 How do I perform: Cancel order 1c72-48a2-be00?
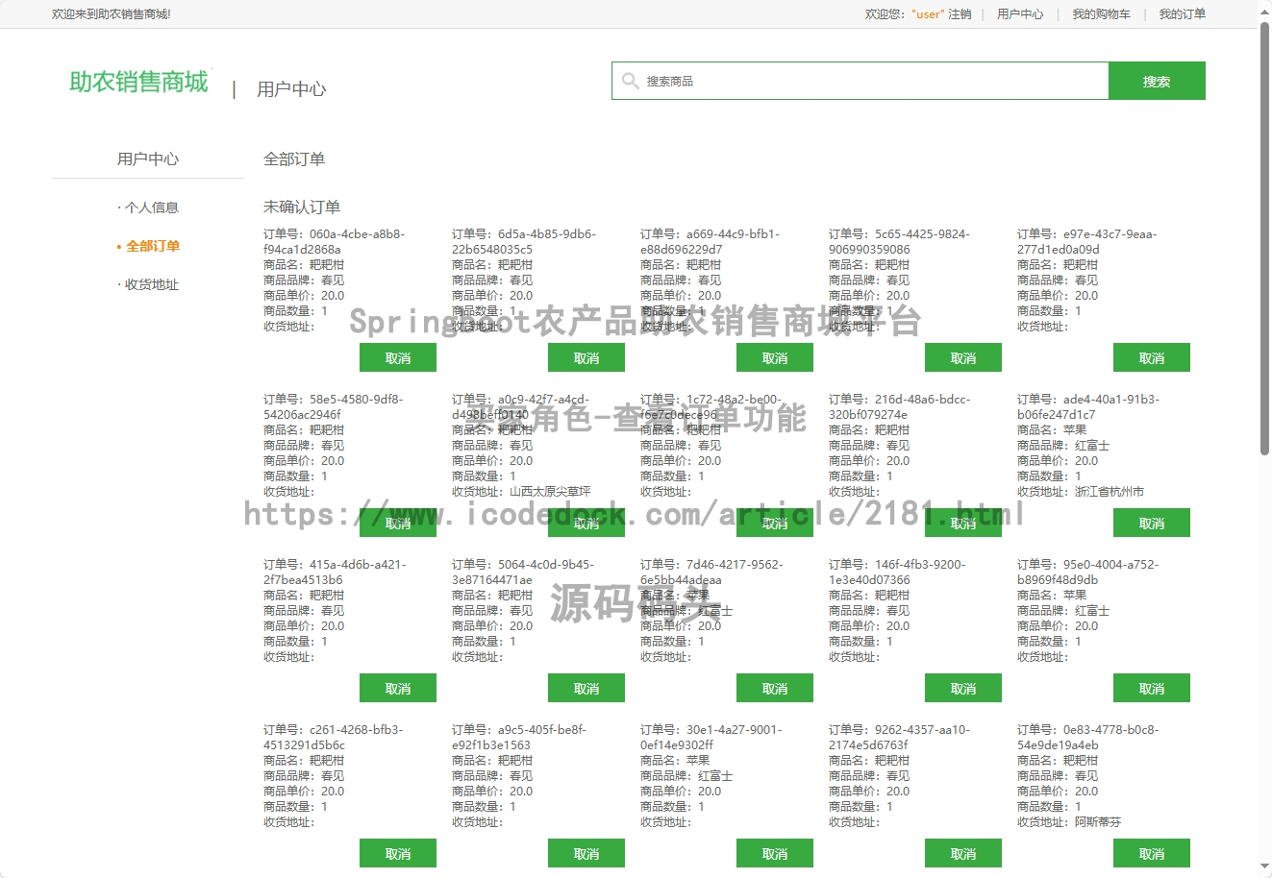coord(775,524)
